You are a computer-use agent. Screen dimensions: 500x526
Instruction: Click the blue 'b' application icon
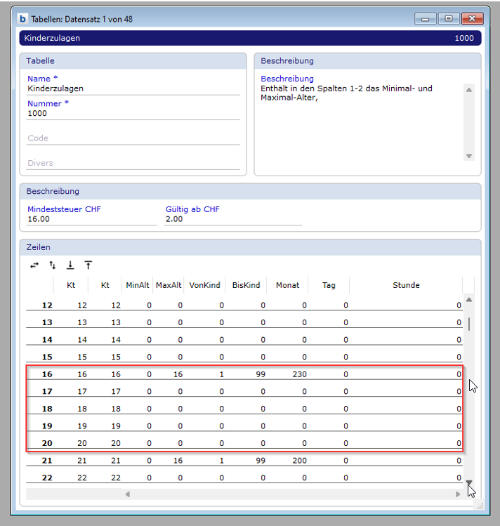tap(22, 19)
